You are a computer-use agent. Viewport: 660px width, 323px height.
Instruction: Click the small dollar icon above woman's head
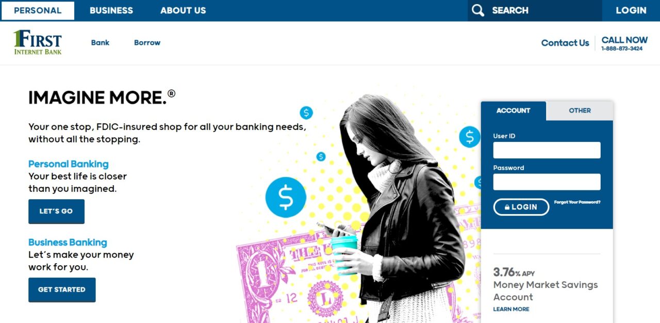(306, 112)
